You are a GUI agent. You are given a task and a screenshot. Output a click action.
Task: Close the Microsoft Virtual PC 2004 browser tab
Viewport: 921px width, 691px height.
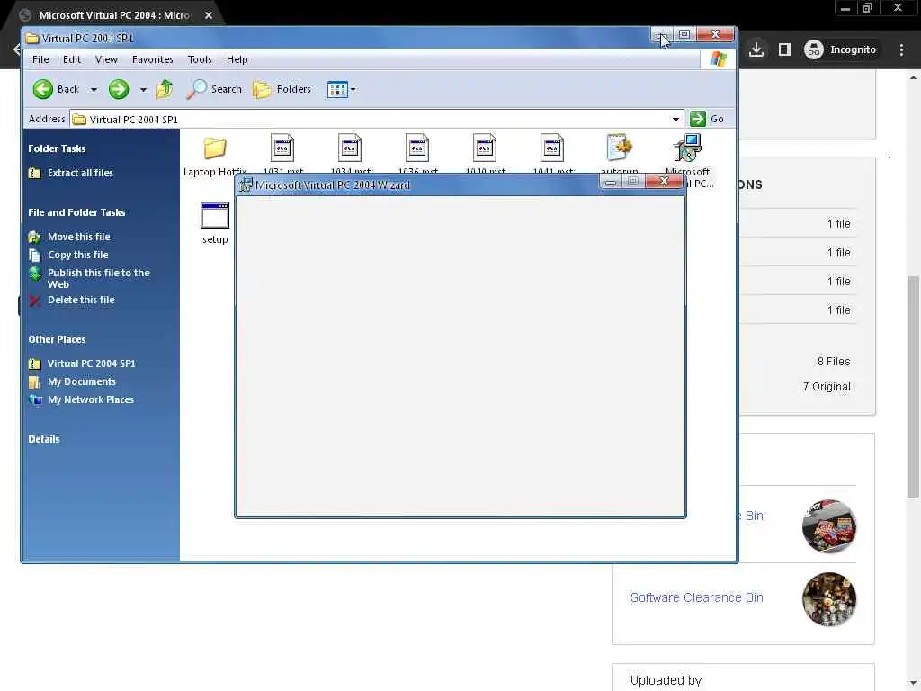(x=209, y=15)
